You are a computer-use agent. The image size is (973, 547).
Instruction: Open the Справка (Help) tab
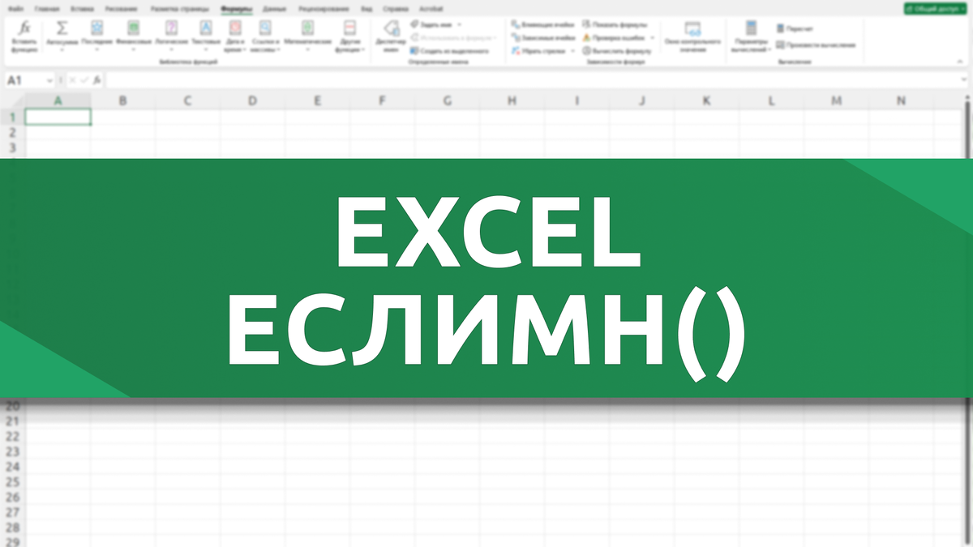(395, 8)
